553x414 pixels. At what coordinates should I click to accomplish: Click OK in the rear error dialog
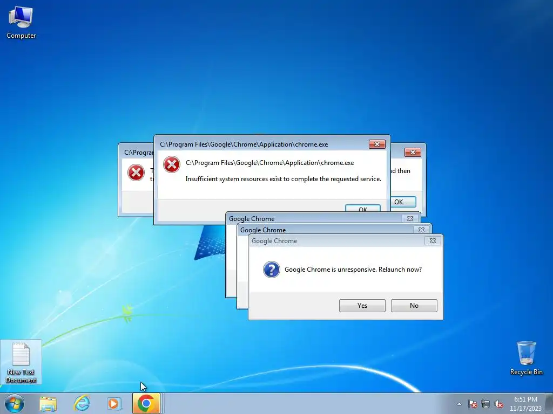point(403,202)
